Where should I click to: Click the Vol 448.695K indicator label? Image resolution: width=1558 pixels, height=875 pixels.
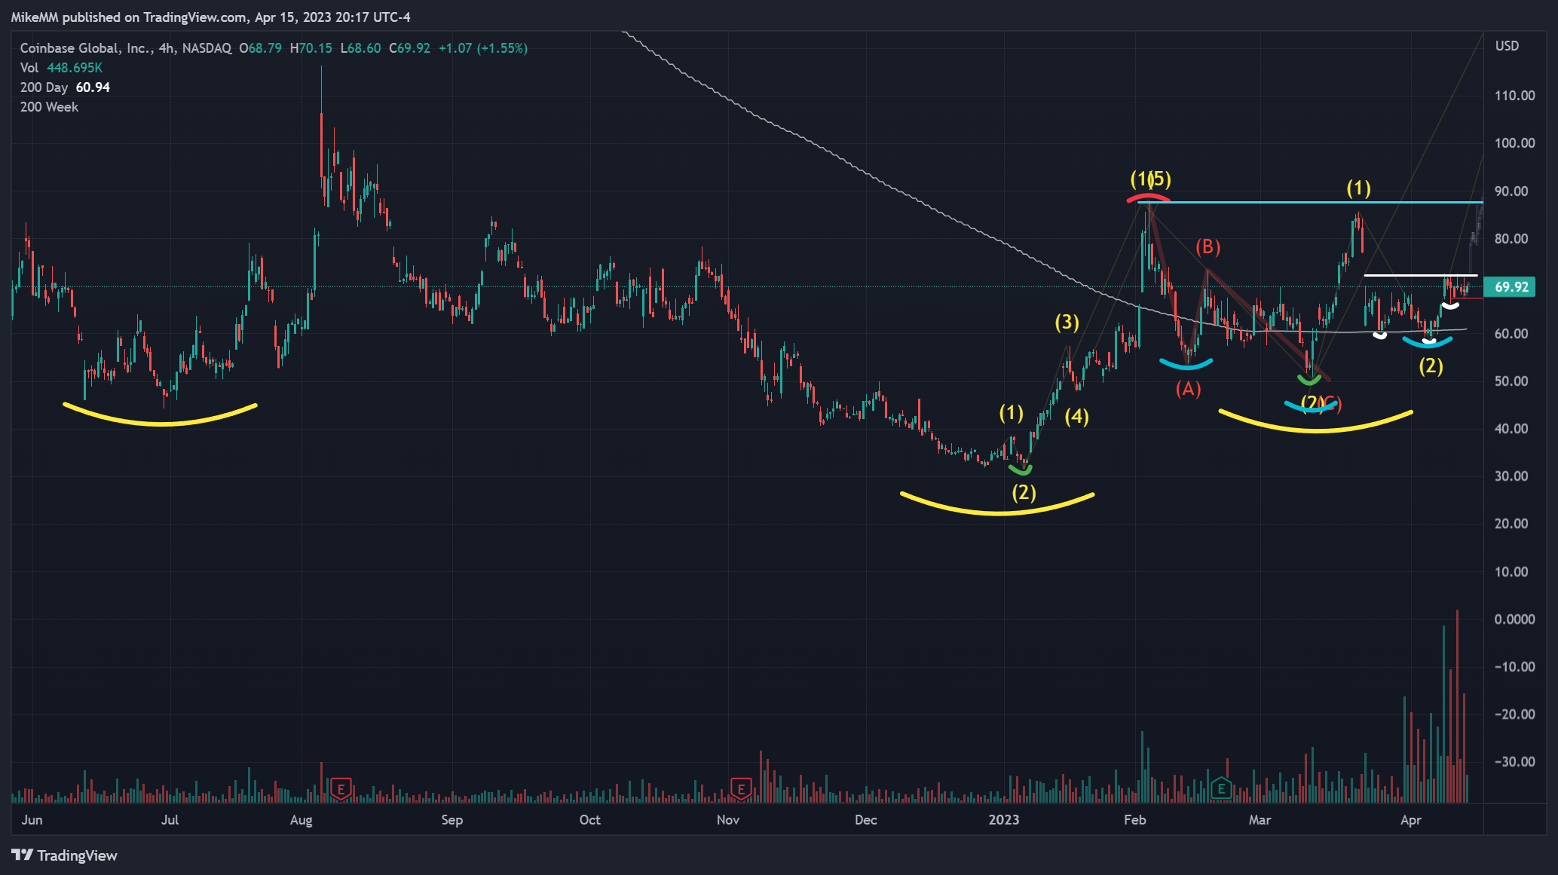click(61, 68)
